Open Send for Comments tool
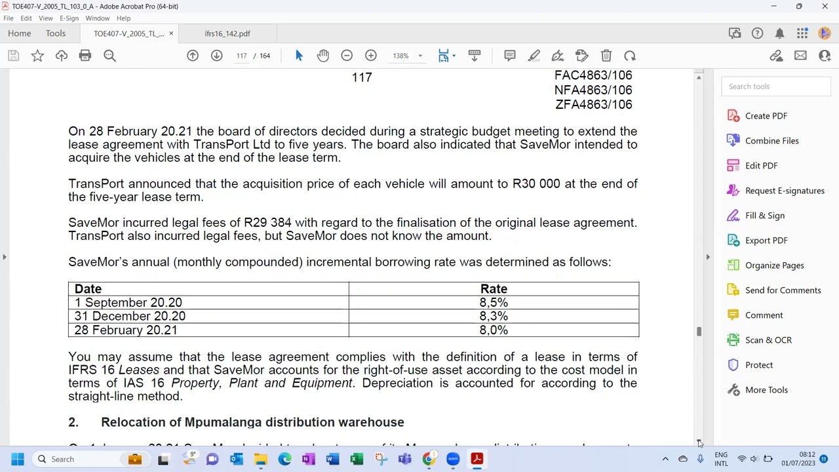The width and height of the screenshot is (839, 472). click(774, 290)
